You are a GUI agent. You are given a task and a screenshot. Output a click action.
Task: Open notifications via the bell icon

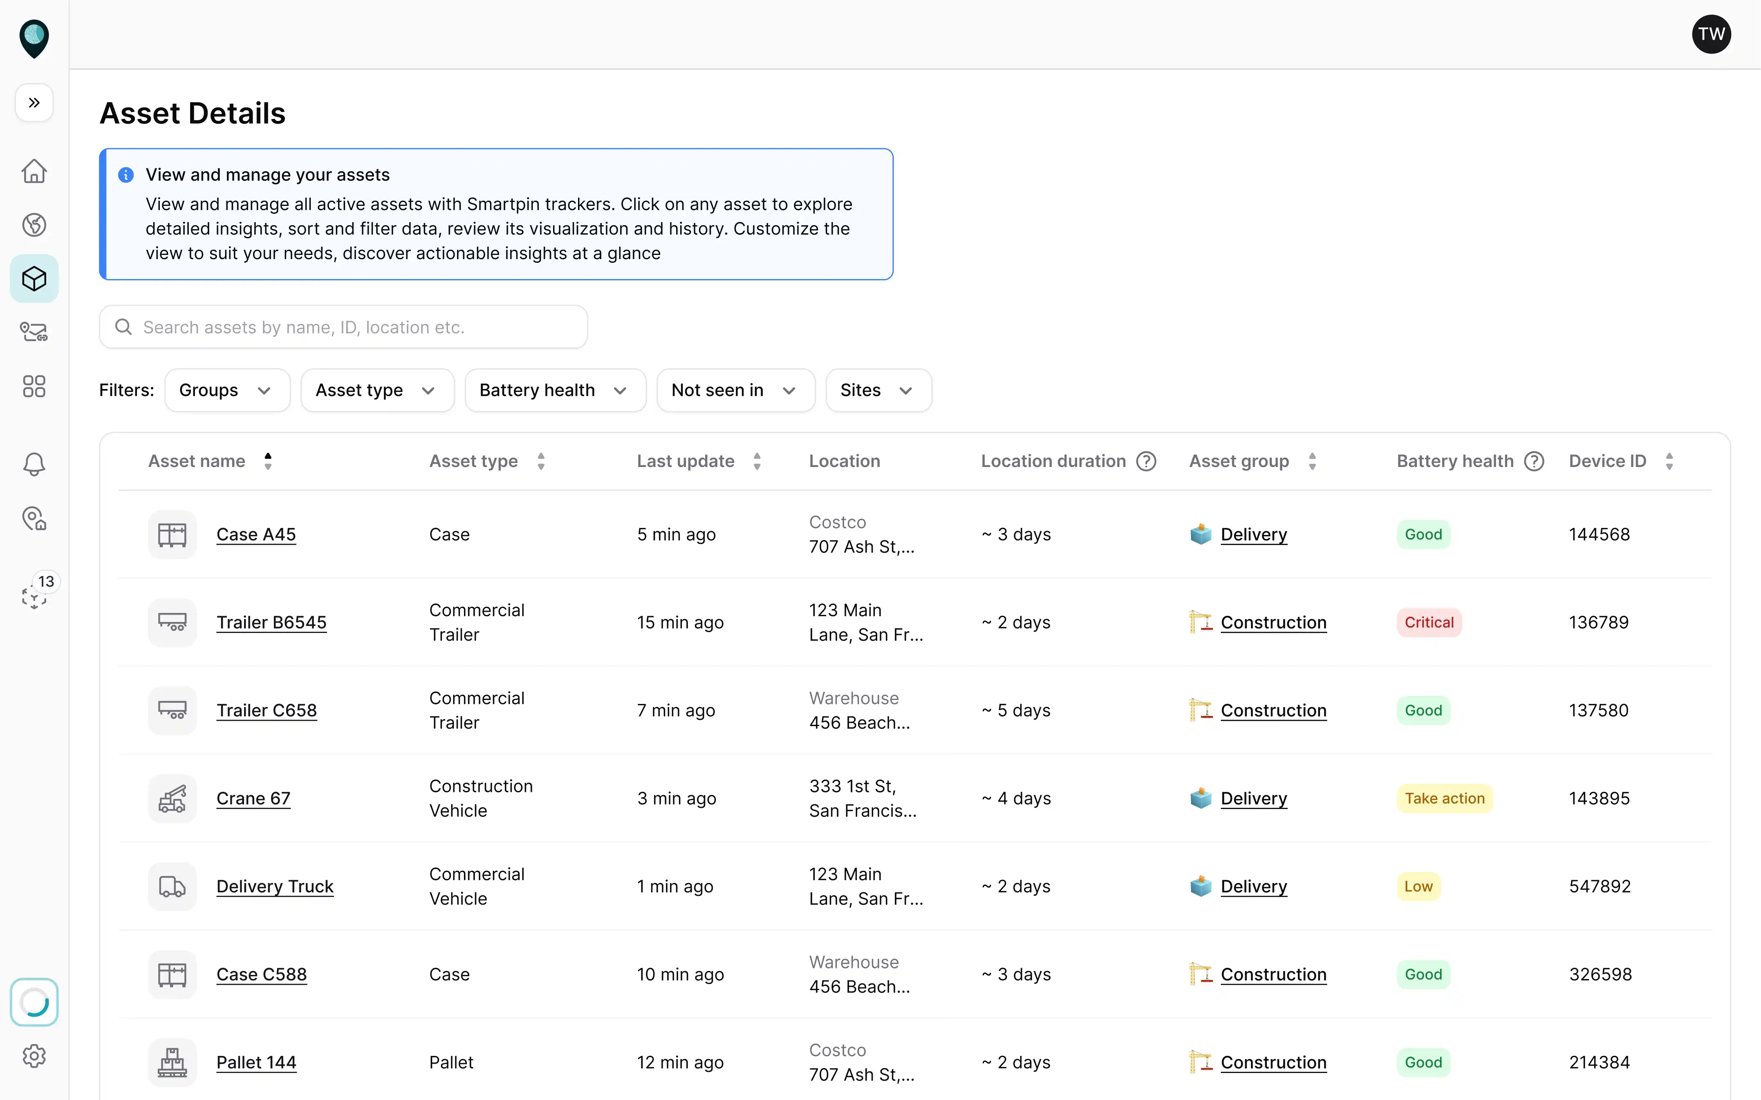34,464
